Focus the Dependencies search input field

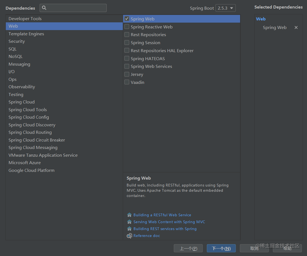73,8
